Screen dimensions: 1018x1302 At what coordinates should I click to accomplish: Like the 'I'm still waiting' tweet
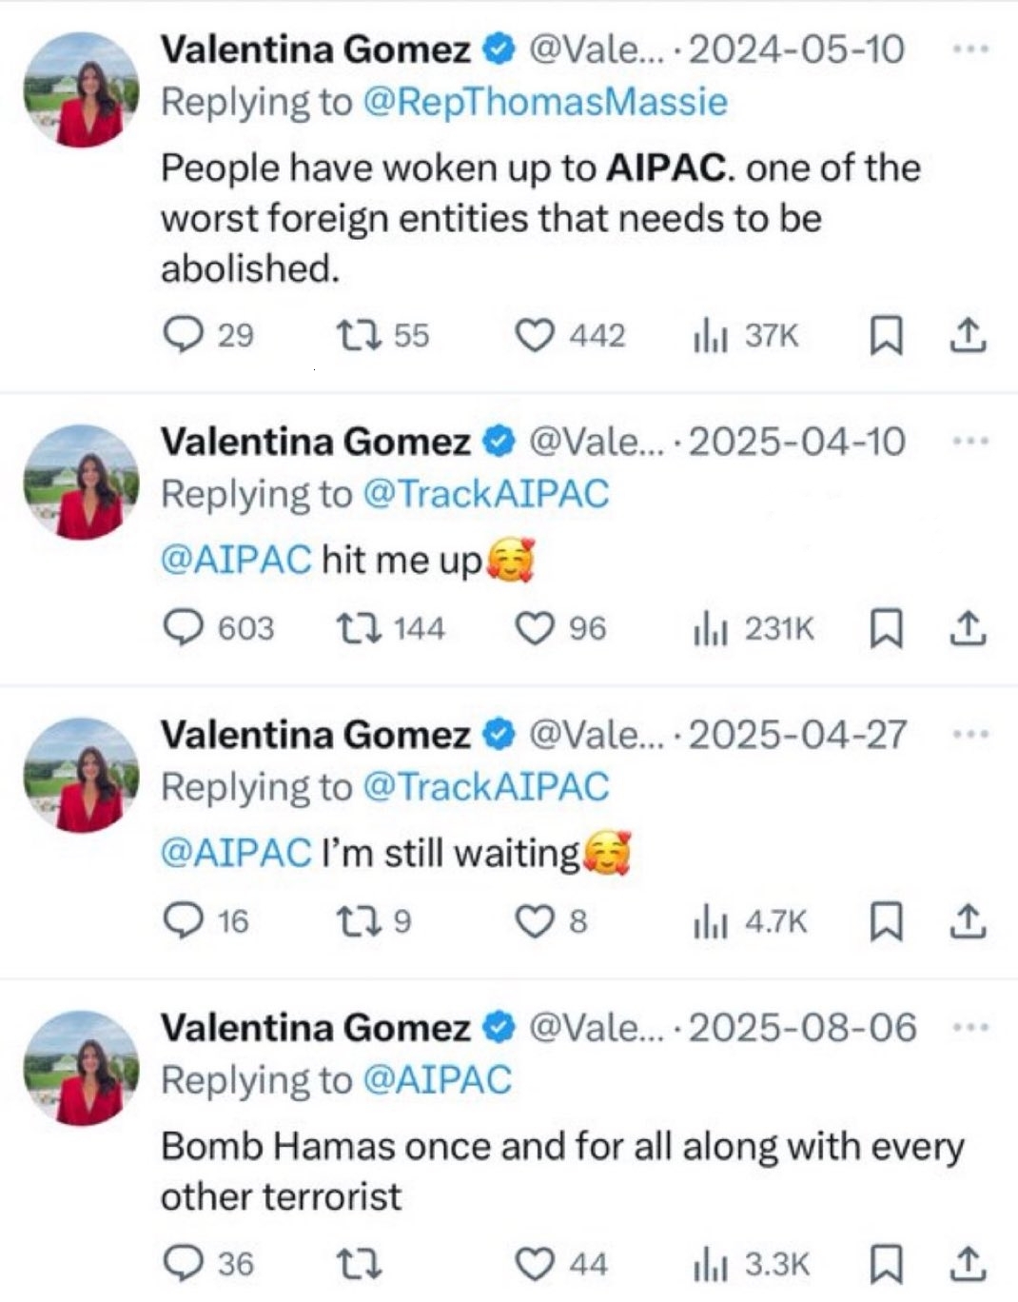pyautogui.click(x=534, y=921)
